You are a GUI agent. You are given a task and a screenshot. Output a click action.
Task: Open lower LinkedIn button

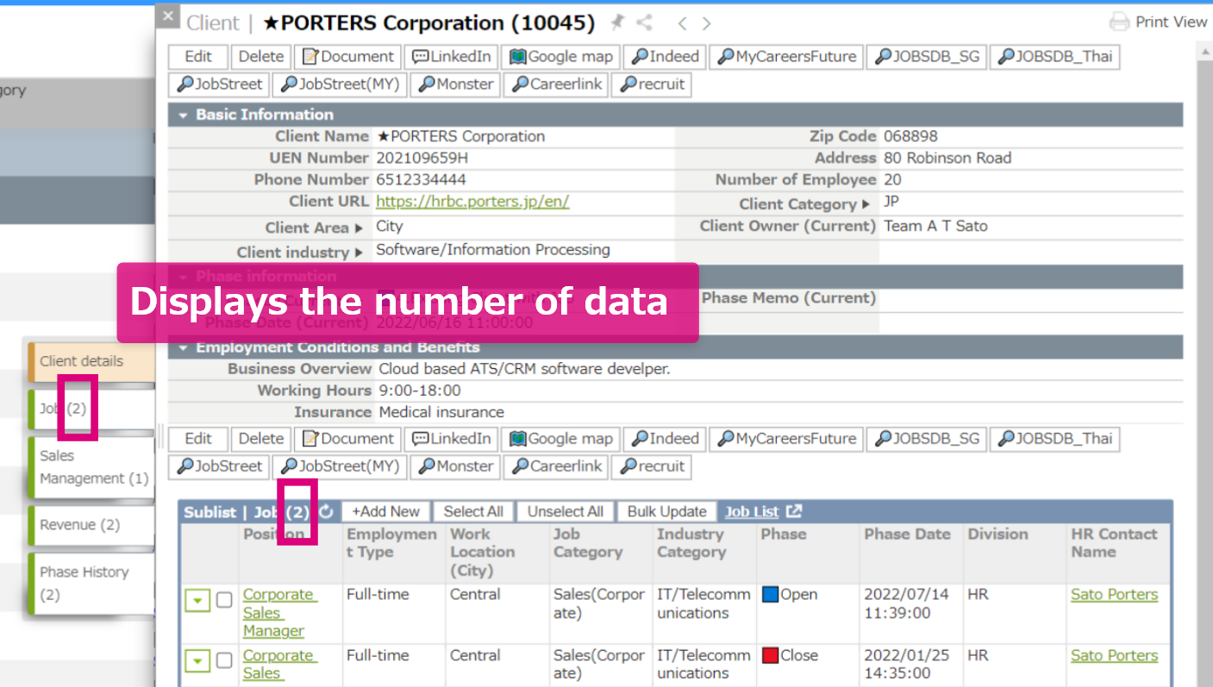pyautogui.click(x=451, y=439)
